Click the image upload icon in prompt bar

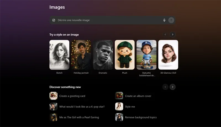tap(54, 20)
